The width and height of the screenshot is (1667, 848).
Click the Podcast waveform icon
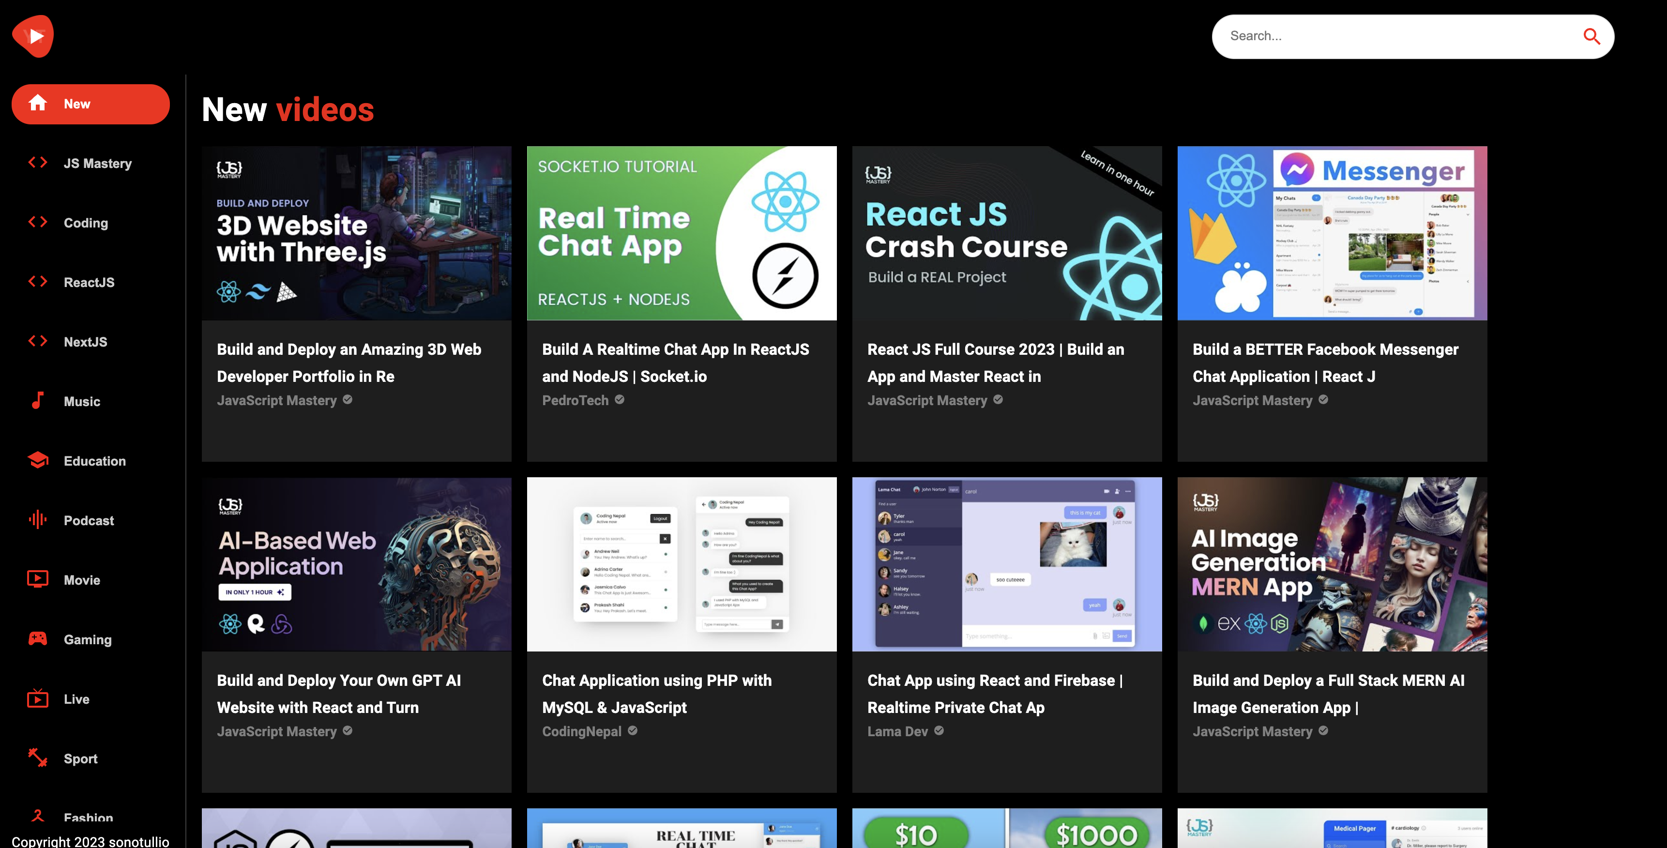[38, 520]
